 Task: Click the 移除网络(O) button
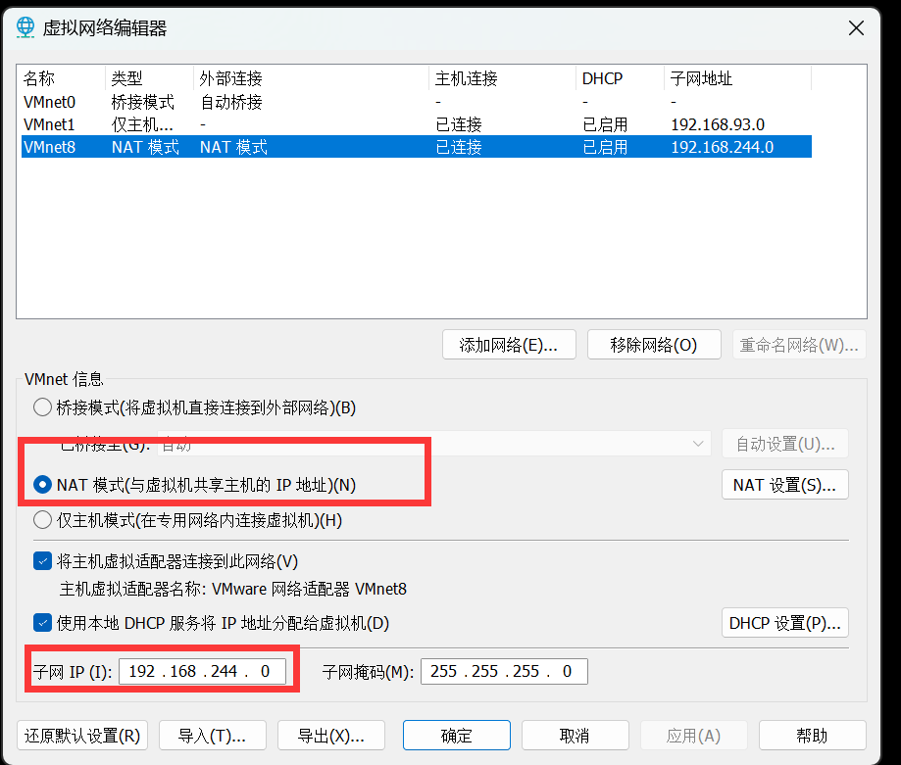click(653, 345)
